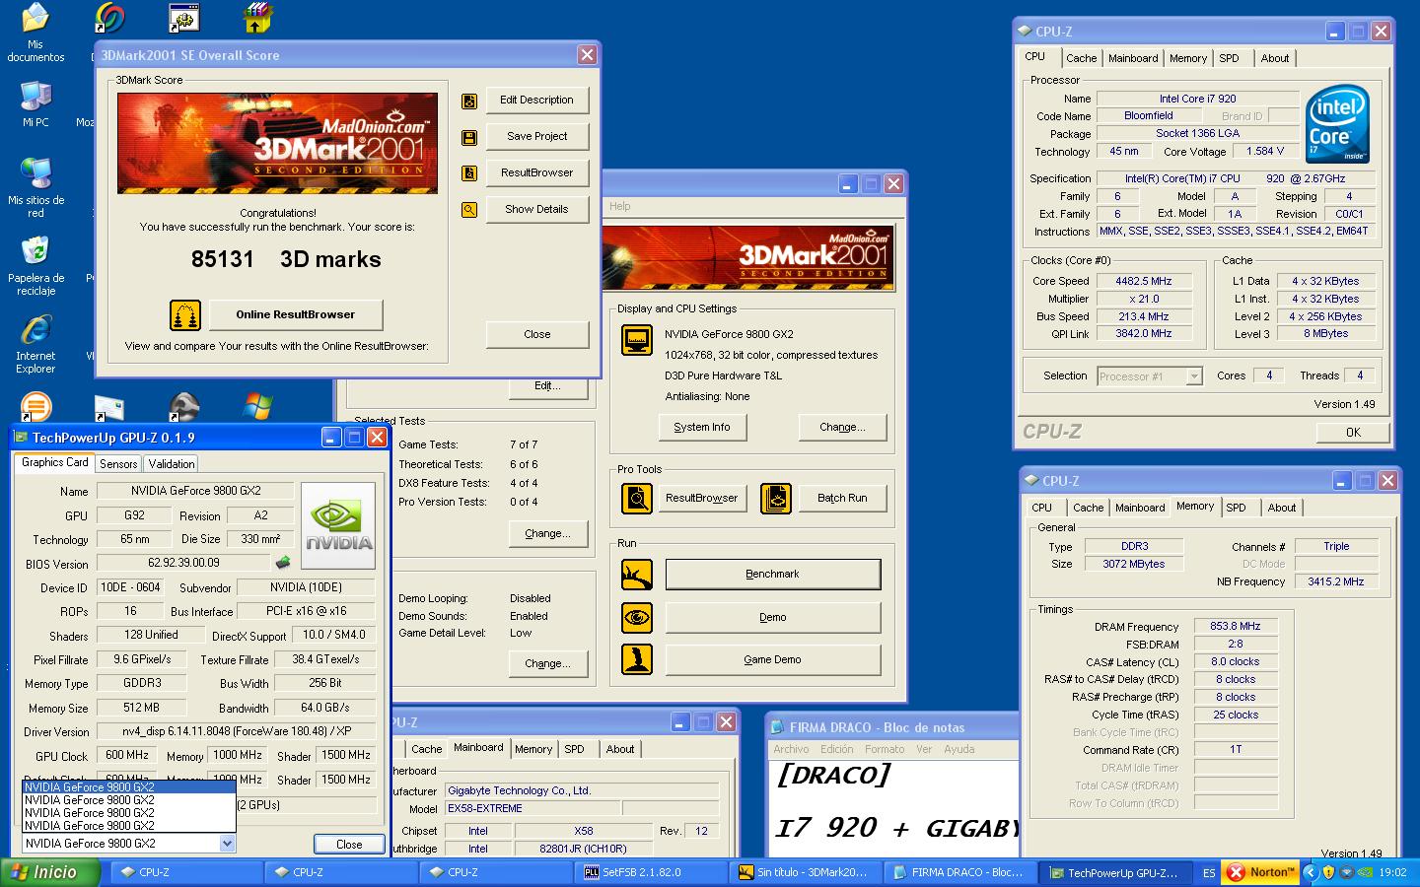Click the System Info button
This screenshot has width=1420, height=887.
pos(702,428)
